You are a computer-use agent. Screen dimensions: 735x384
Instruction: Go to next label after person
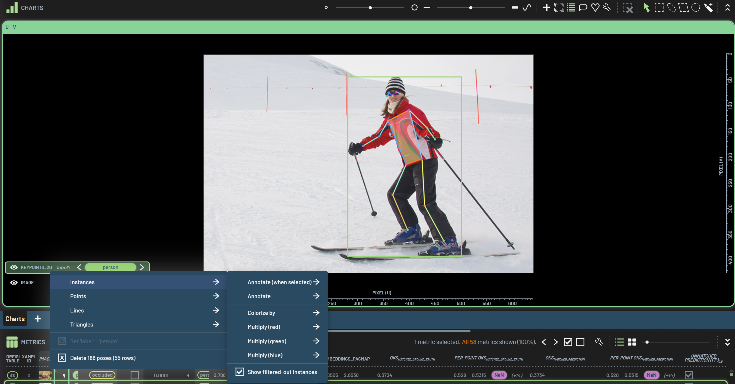tap(142, 267)
